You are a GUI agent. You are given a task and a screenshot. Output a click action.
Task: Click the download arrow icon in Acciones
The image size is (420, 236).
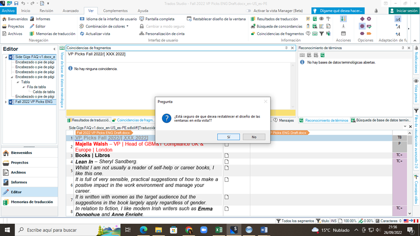point(343,26)
